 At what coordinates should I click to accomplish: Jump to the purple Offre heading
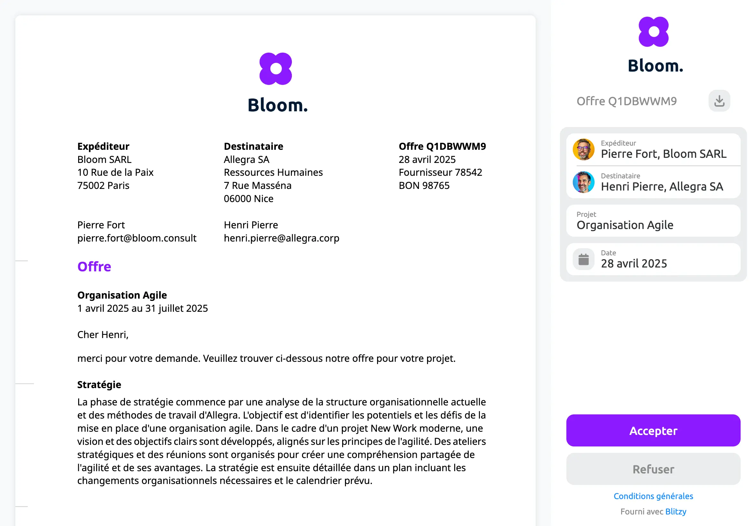(94, 266)
